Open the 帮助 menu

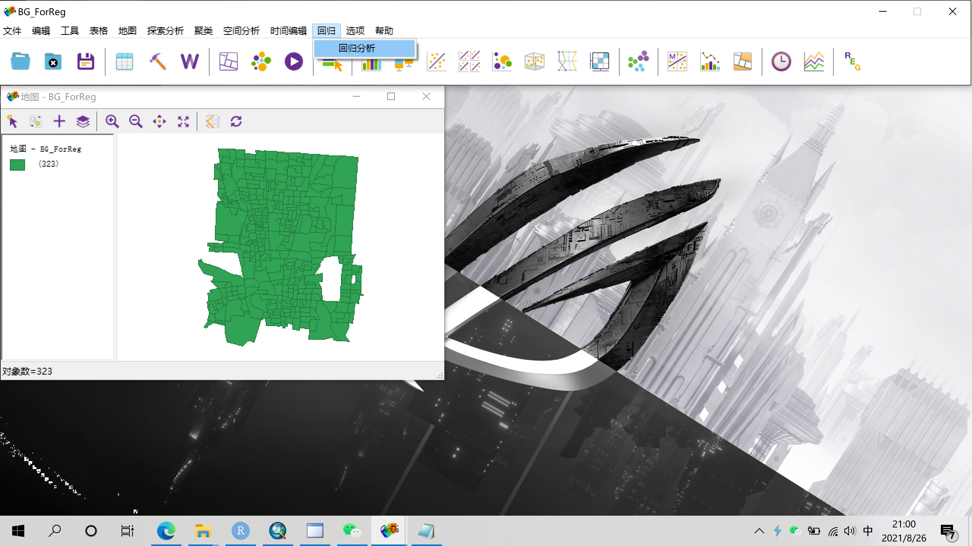[384, 31]
